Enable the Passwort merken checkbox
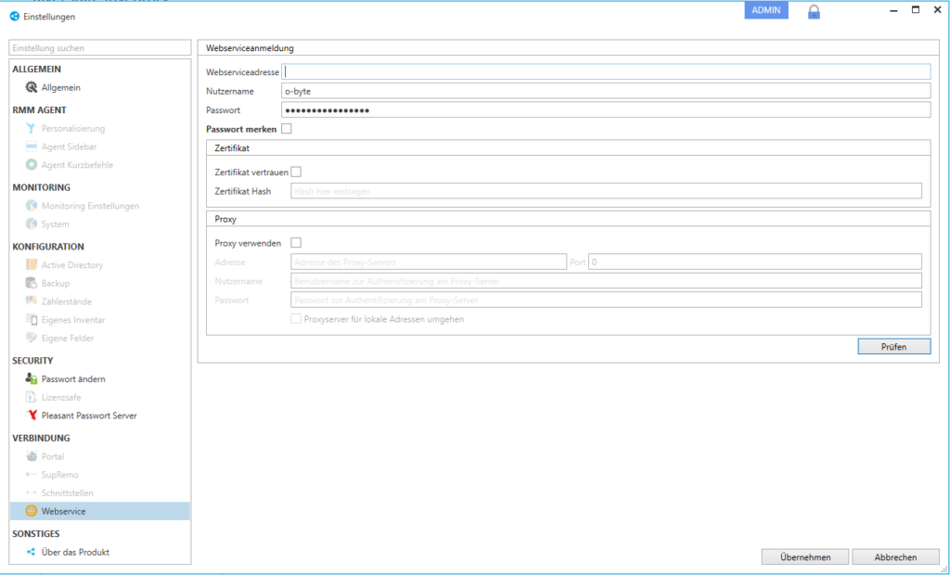Image resolution: width=950 pixels, height=575 pixels. click(286, 129)
